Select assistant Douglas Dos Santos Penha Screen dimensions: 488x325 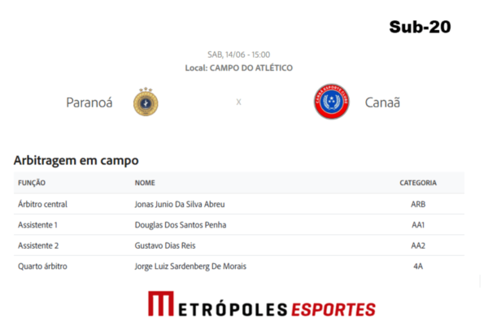coord(181,224)
